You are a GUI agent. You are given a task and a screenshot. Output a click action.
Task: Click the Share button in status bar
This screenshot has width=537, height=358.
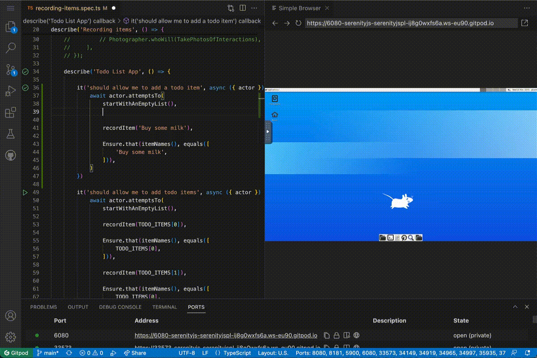point(136,353)
